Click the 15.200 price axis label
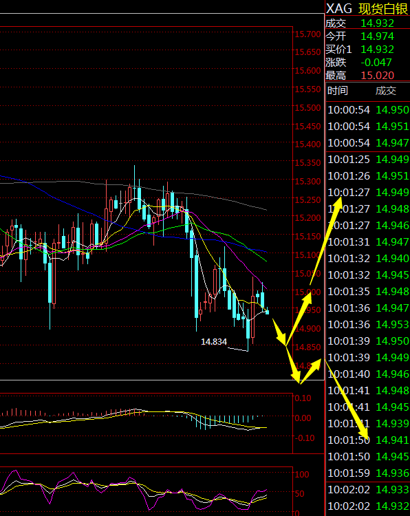This screenshot has height=516, width=410. coord(307,218)
